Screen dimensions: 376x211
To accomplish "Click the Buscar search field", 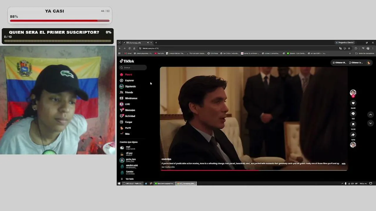I will point(133,68).
